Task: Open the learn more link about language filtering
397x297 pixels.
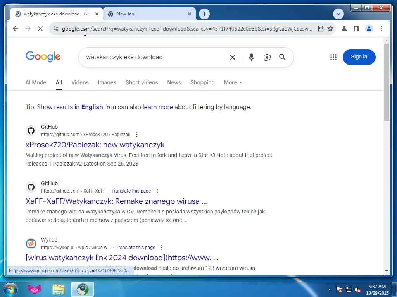Action: (x=158, y=107)
